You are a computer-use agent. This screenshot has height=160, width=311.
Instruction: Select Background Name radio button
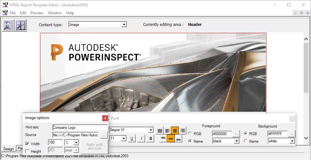[x=245, y=141]
